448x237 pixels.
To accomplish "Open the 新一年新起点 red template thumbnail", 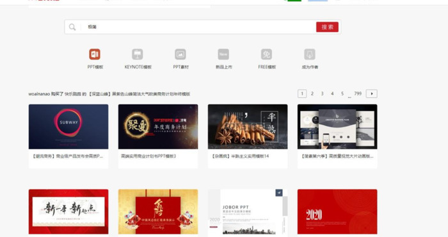I will 68,211.
